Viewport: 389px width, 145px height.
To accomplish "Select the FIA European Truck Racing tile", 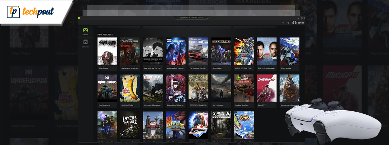I will click(x=198, y=51).
